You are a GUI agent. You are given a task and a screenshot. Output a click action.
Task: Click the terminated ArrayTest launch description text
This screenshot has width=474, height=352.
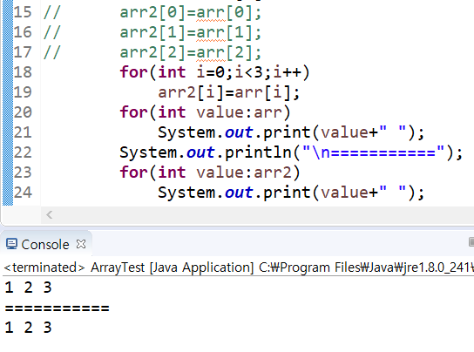click(238, 267)
